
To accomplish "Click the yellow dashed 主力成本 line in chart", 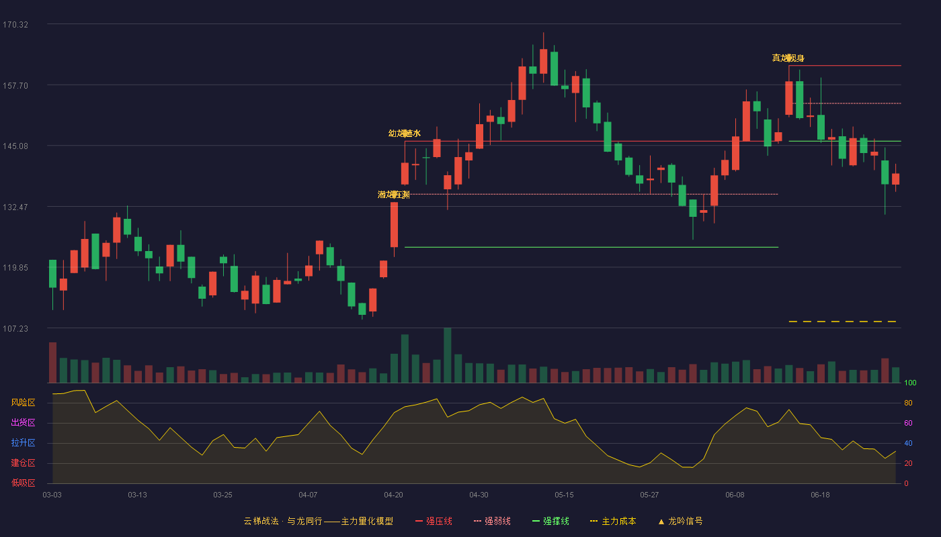I will [x=842, y=322].
